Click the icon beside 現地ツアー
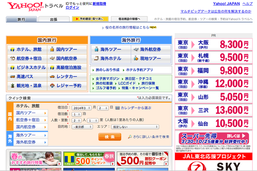Viewport: 257px width, 171px height. pos(136,58)
